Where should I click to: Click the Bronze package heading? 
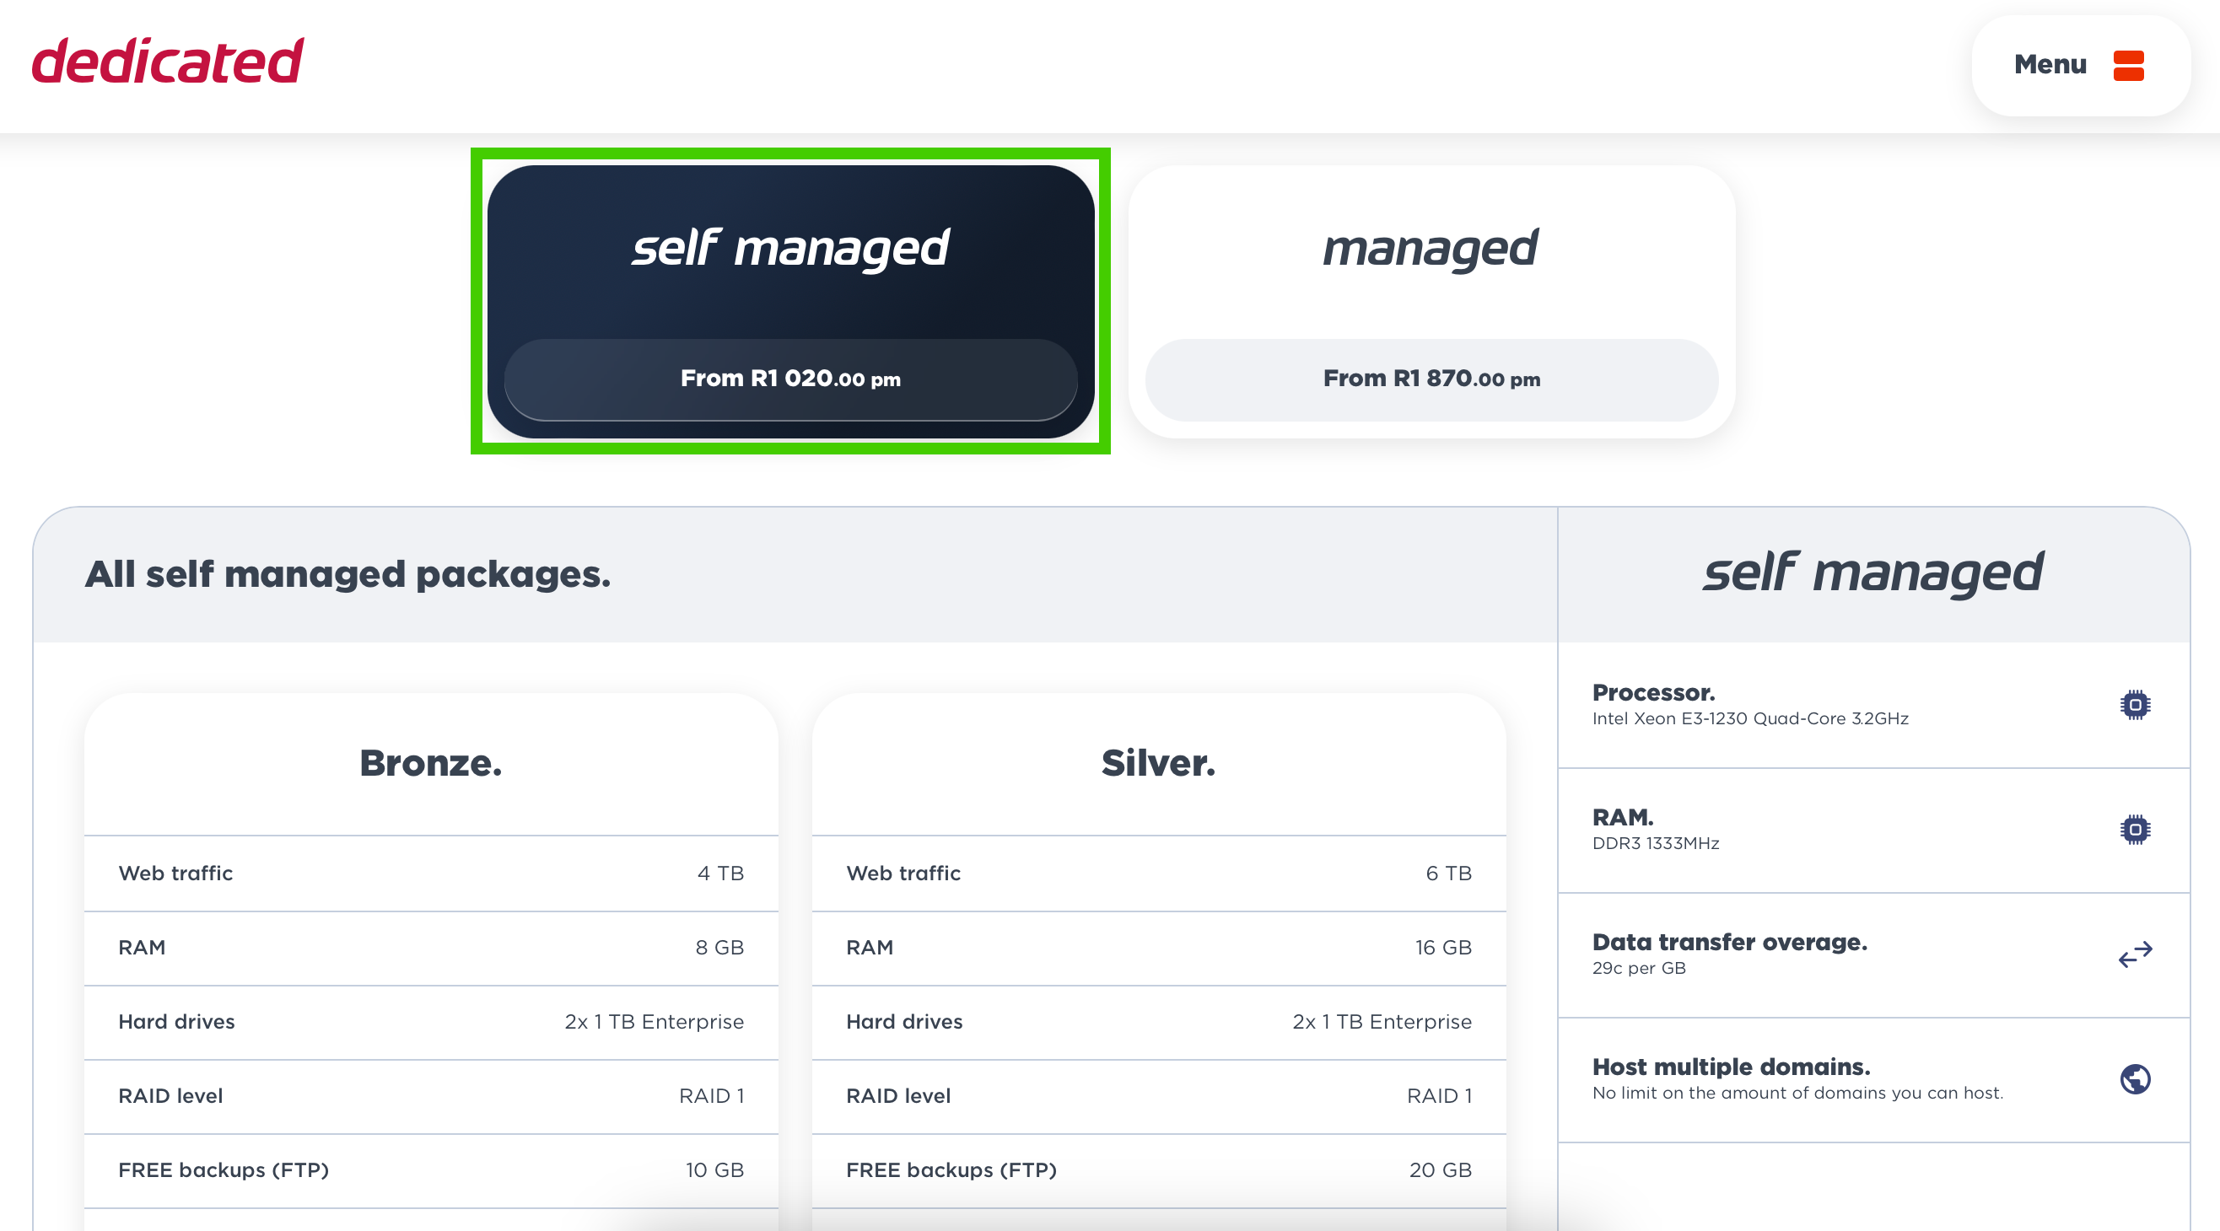(x=431, y=763)
